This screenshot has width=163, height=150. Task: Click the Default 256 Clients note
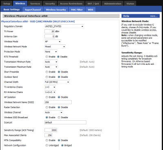90,135
